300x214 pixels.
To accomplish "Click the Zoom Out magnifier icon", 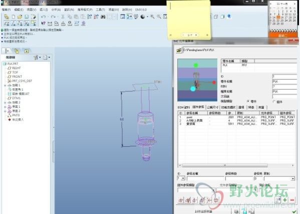I will (159, 17).
